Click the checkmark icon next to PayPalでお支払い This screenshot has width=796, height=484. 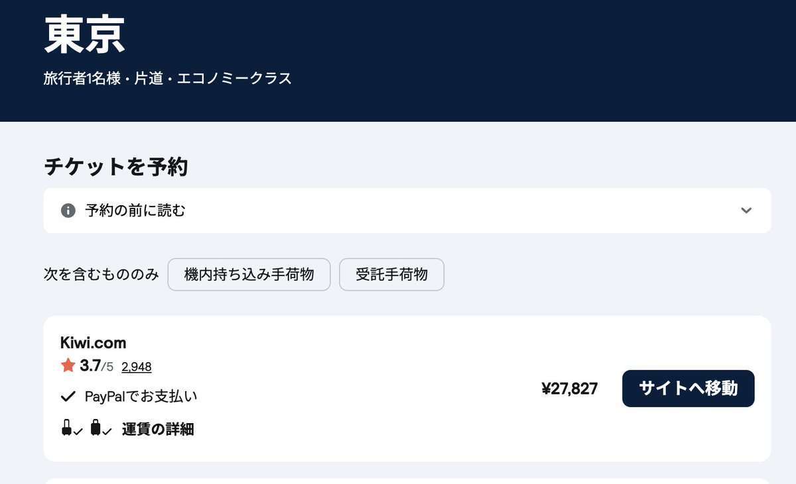click(x=68, y=397)
